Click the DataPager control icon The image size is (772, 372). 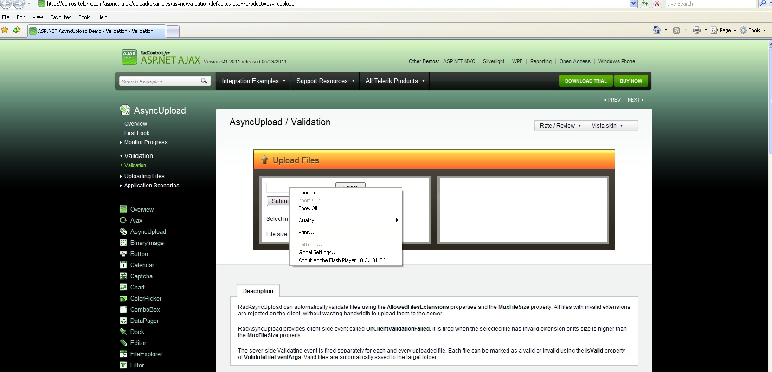point(123,321)
